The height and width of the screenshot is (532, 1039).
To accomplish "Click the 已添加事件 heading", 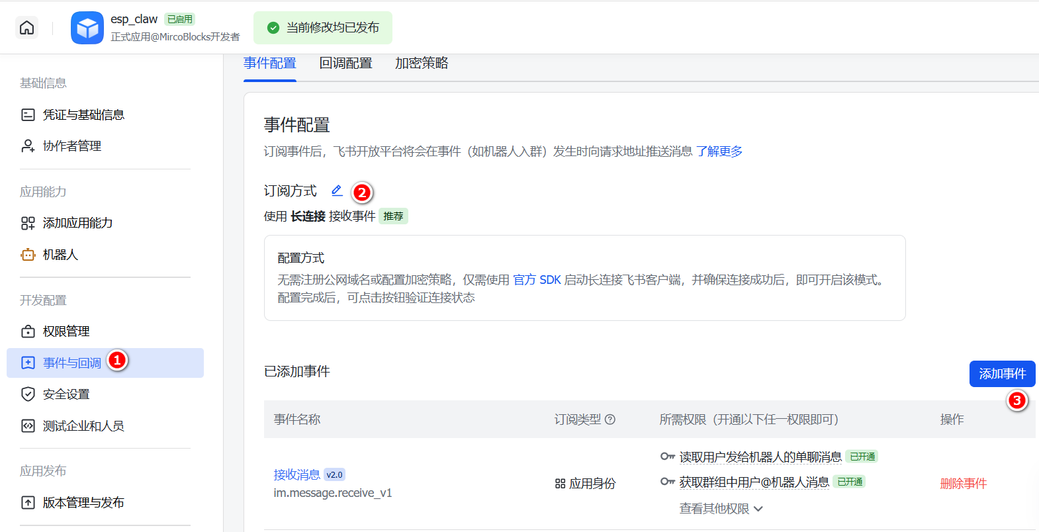I will (x=296, y=371).
